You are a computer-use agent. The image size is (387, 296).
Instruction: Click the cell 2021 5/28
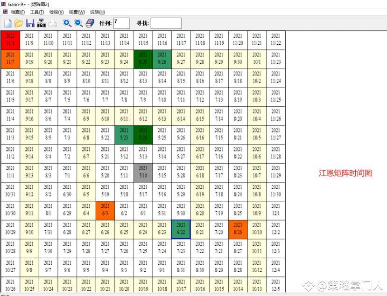click(181, 173)
